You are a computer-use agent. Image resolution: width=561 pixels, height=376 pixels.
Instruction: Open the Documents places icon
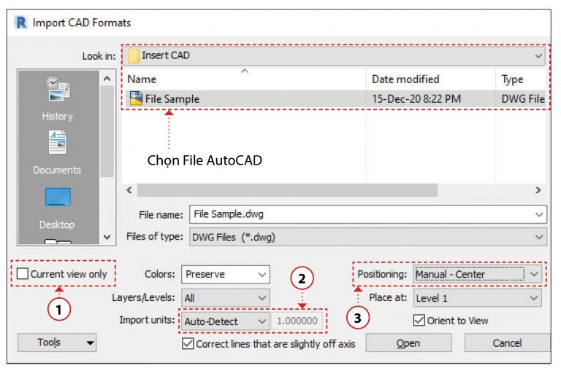point(57,143)
